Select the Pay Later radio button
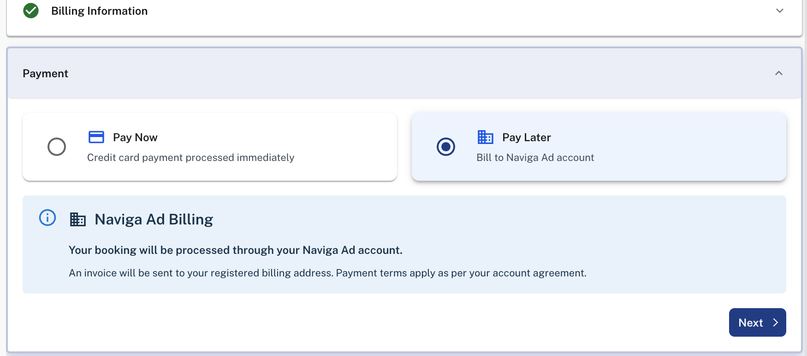This screenshot has width=807, height=356. point(445,147)
